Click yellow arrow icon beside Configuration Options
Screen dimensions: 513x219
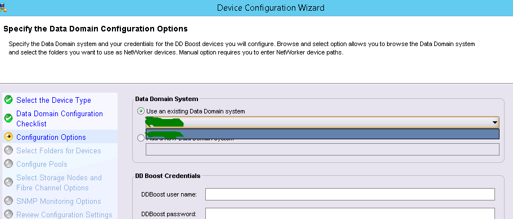[8, 137]
